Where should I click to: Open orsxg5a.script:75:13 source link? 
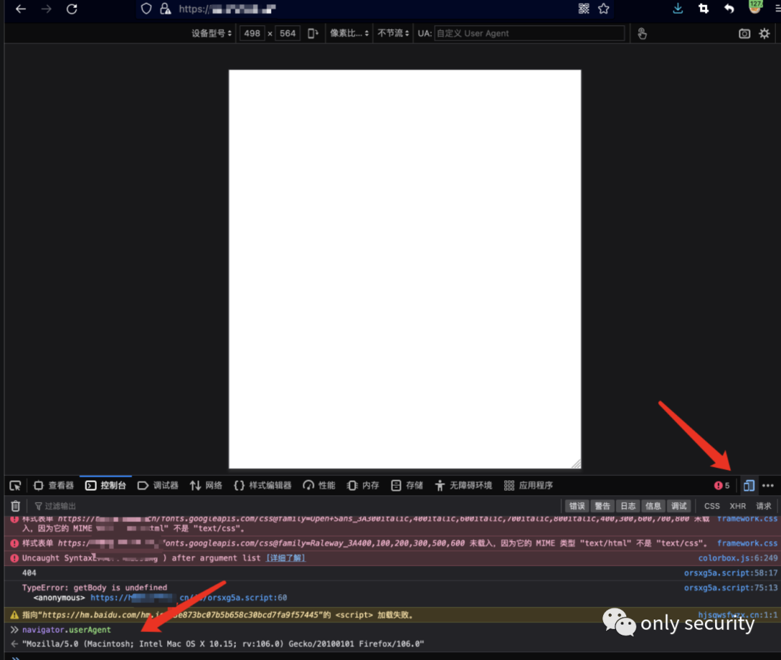(x=730, y=588)
